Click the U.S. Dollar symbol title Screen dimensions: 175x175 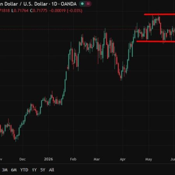pyautogui.click(x=35, y=4)
